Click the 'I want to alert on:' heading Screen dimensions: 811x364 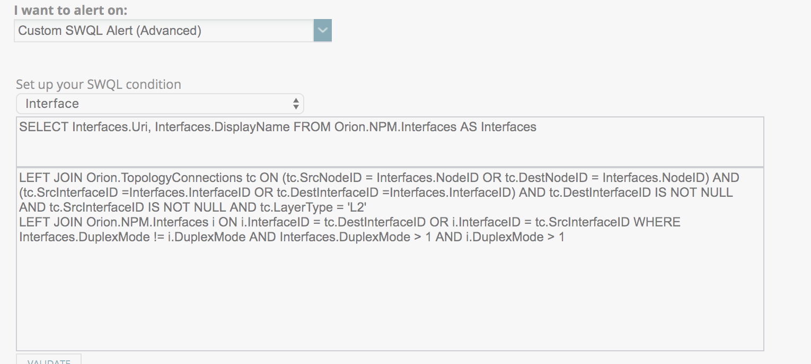pos(70,11)
